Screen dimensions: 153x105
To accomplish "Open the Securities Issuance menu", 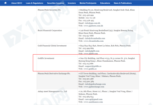I will pyautogui.click(x=55, y=3).
